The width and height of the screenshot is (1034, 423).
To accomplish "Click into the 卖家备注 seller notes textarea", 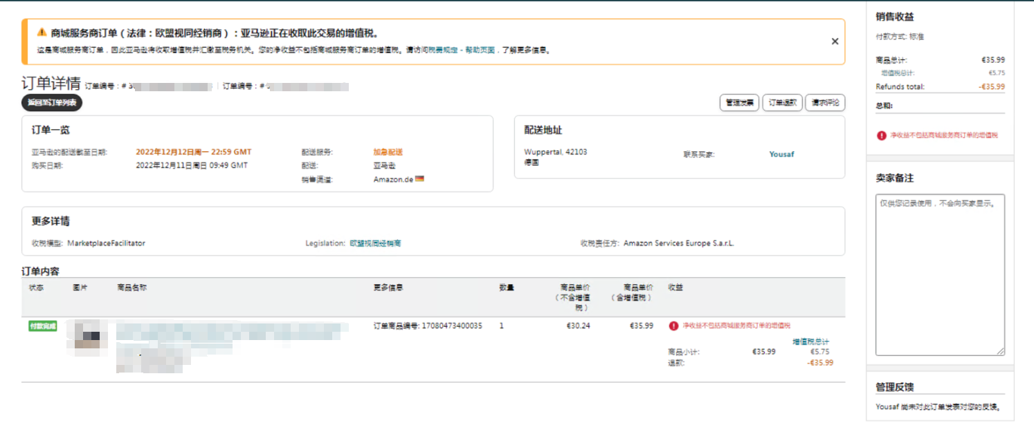I will 939,274.
